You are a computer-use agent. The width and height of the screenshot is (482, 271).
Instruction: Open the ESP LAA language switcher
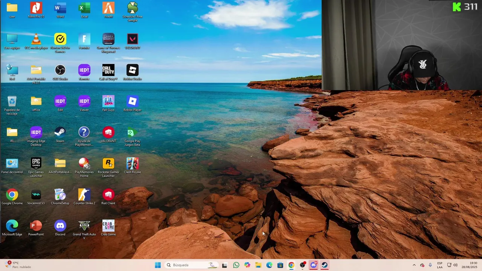pyautogui.click(x=440, y=265)
